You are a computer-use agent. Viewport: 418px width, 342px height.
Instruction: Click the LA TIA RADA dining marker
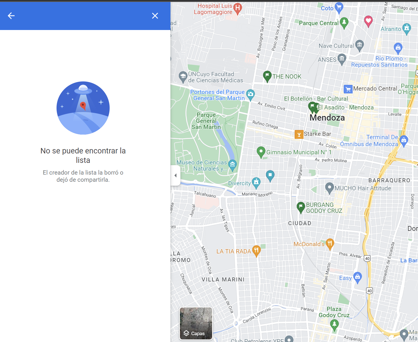256,251
